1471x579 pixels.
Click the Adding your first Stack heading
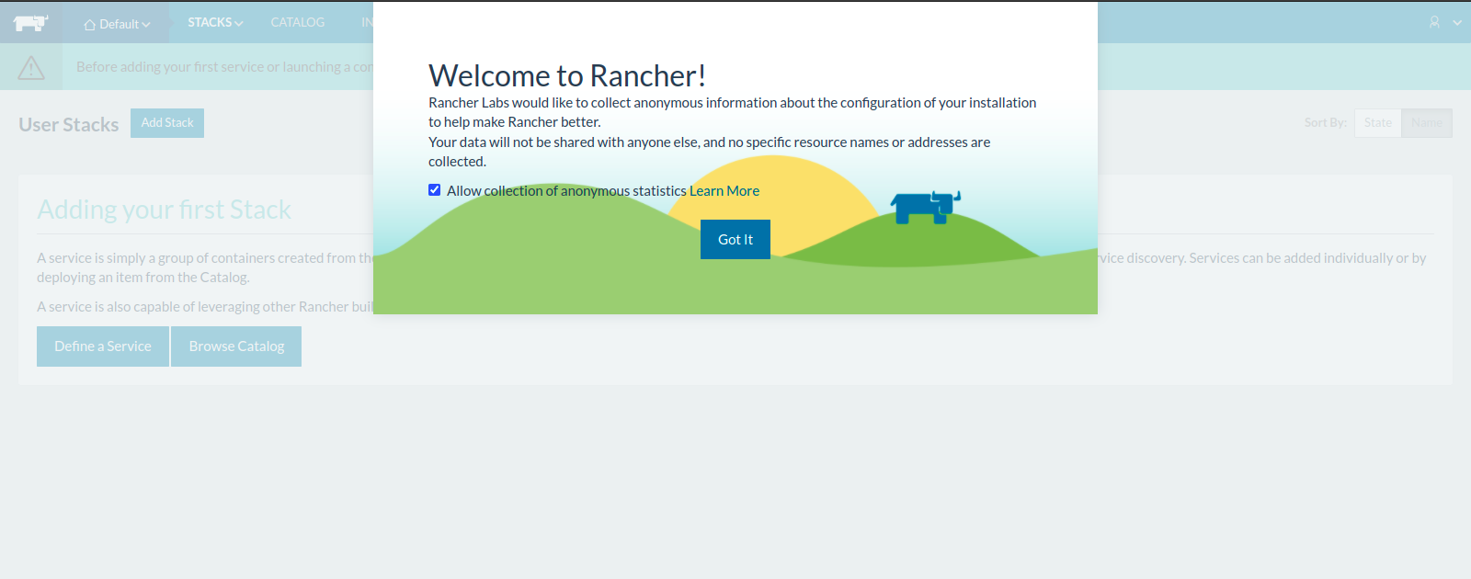point(164,210)
